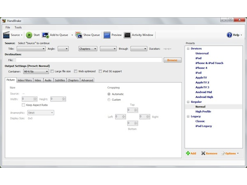This screenshot has height=185, width=247.
Task: Select the High Profile preset
Action: pos(203,111)
